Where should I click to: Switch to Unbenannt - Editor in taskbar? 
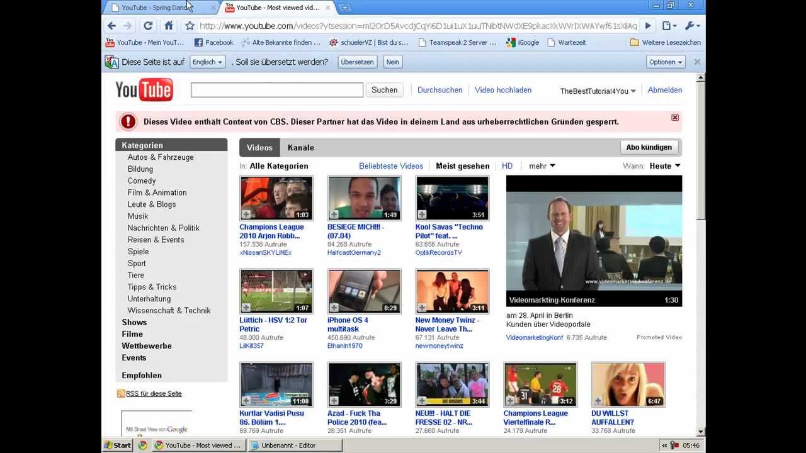[294, 445]
